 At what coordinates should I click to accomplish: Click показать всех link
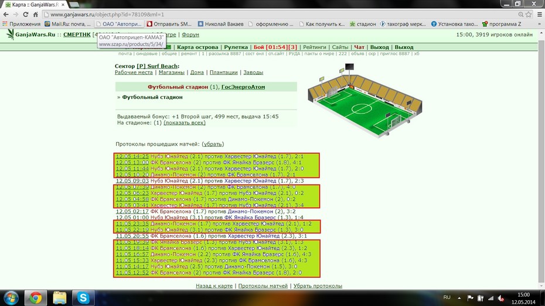pyautogui.click(x=185, y=123)
